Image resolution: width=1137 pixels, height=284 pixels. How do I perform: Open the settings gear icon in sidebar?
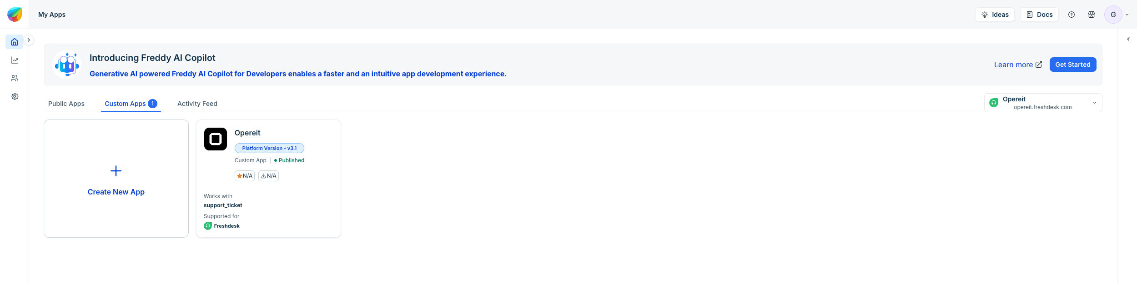click(15, 96)
